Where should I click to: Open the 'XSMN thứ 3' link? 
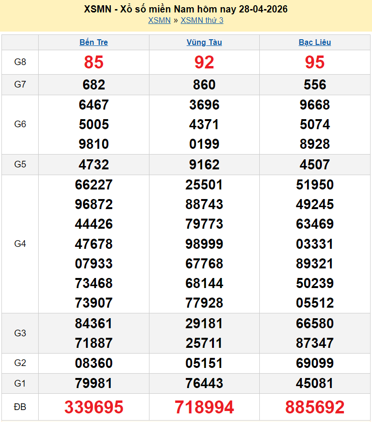[x=202, y=20]
